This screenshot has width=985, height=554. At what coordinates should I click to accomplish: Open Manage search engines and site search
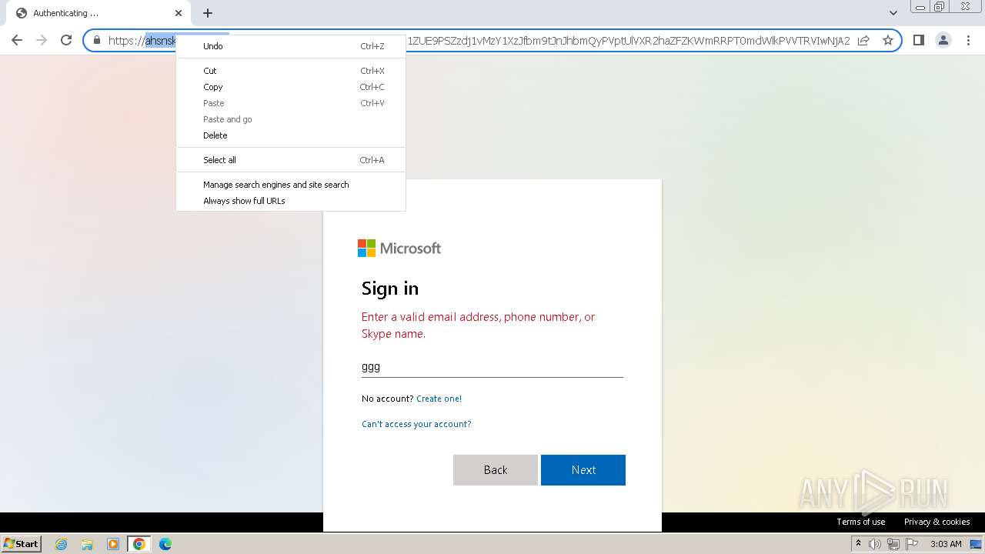pos(291,185)
